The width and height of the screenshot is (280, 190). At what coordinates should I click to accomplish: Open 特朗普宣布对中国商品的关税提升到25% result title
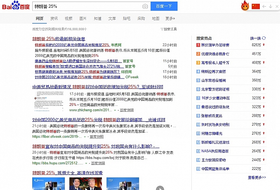(x=96, y=146)
